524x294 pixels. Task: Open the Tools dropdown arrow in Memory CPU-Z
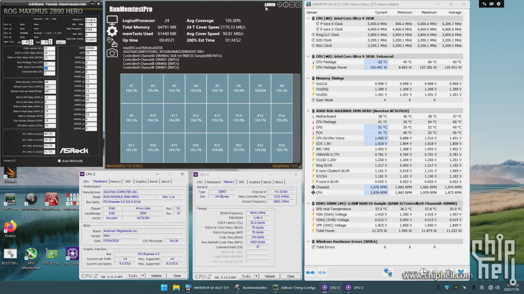[256, 276]
